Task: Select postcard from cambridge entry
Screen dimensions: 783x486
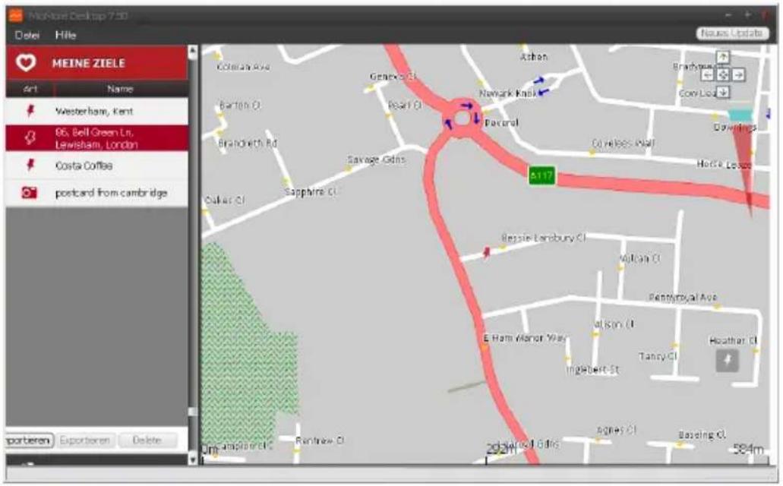Action: click(x=97, y=193)
